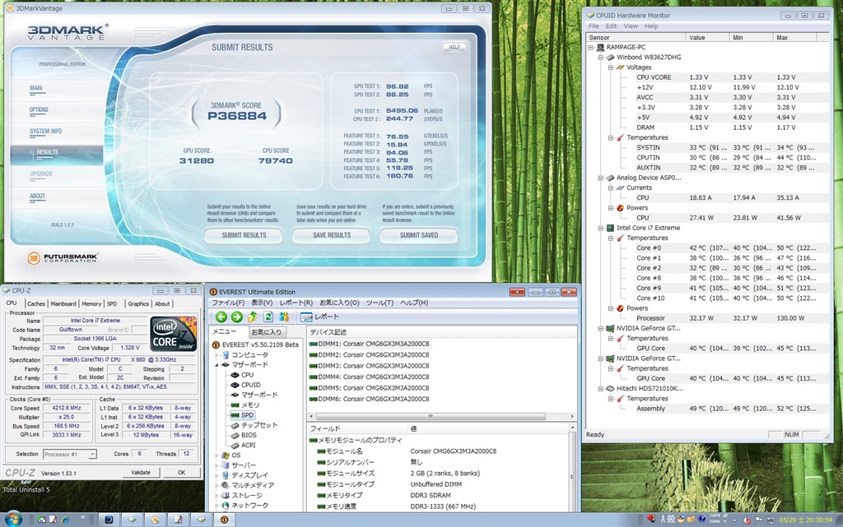
Task: Click SAVE RESULTS in 3DMark Vantage
Action: coord(332,235)
